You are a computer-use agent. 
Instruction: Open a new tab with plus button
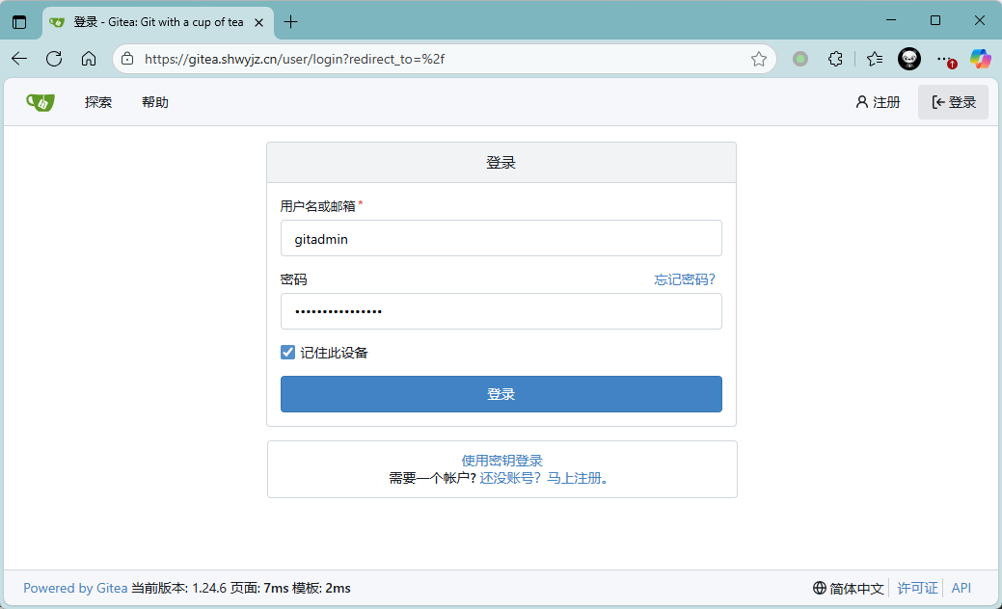tap(291, 21)
